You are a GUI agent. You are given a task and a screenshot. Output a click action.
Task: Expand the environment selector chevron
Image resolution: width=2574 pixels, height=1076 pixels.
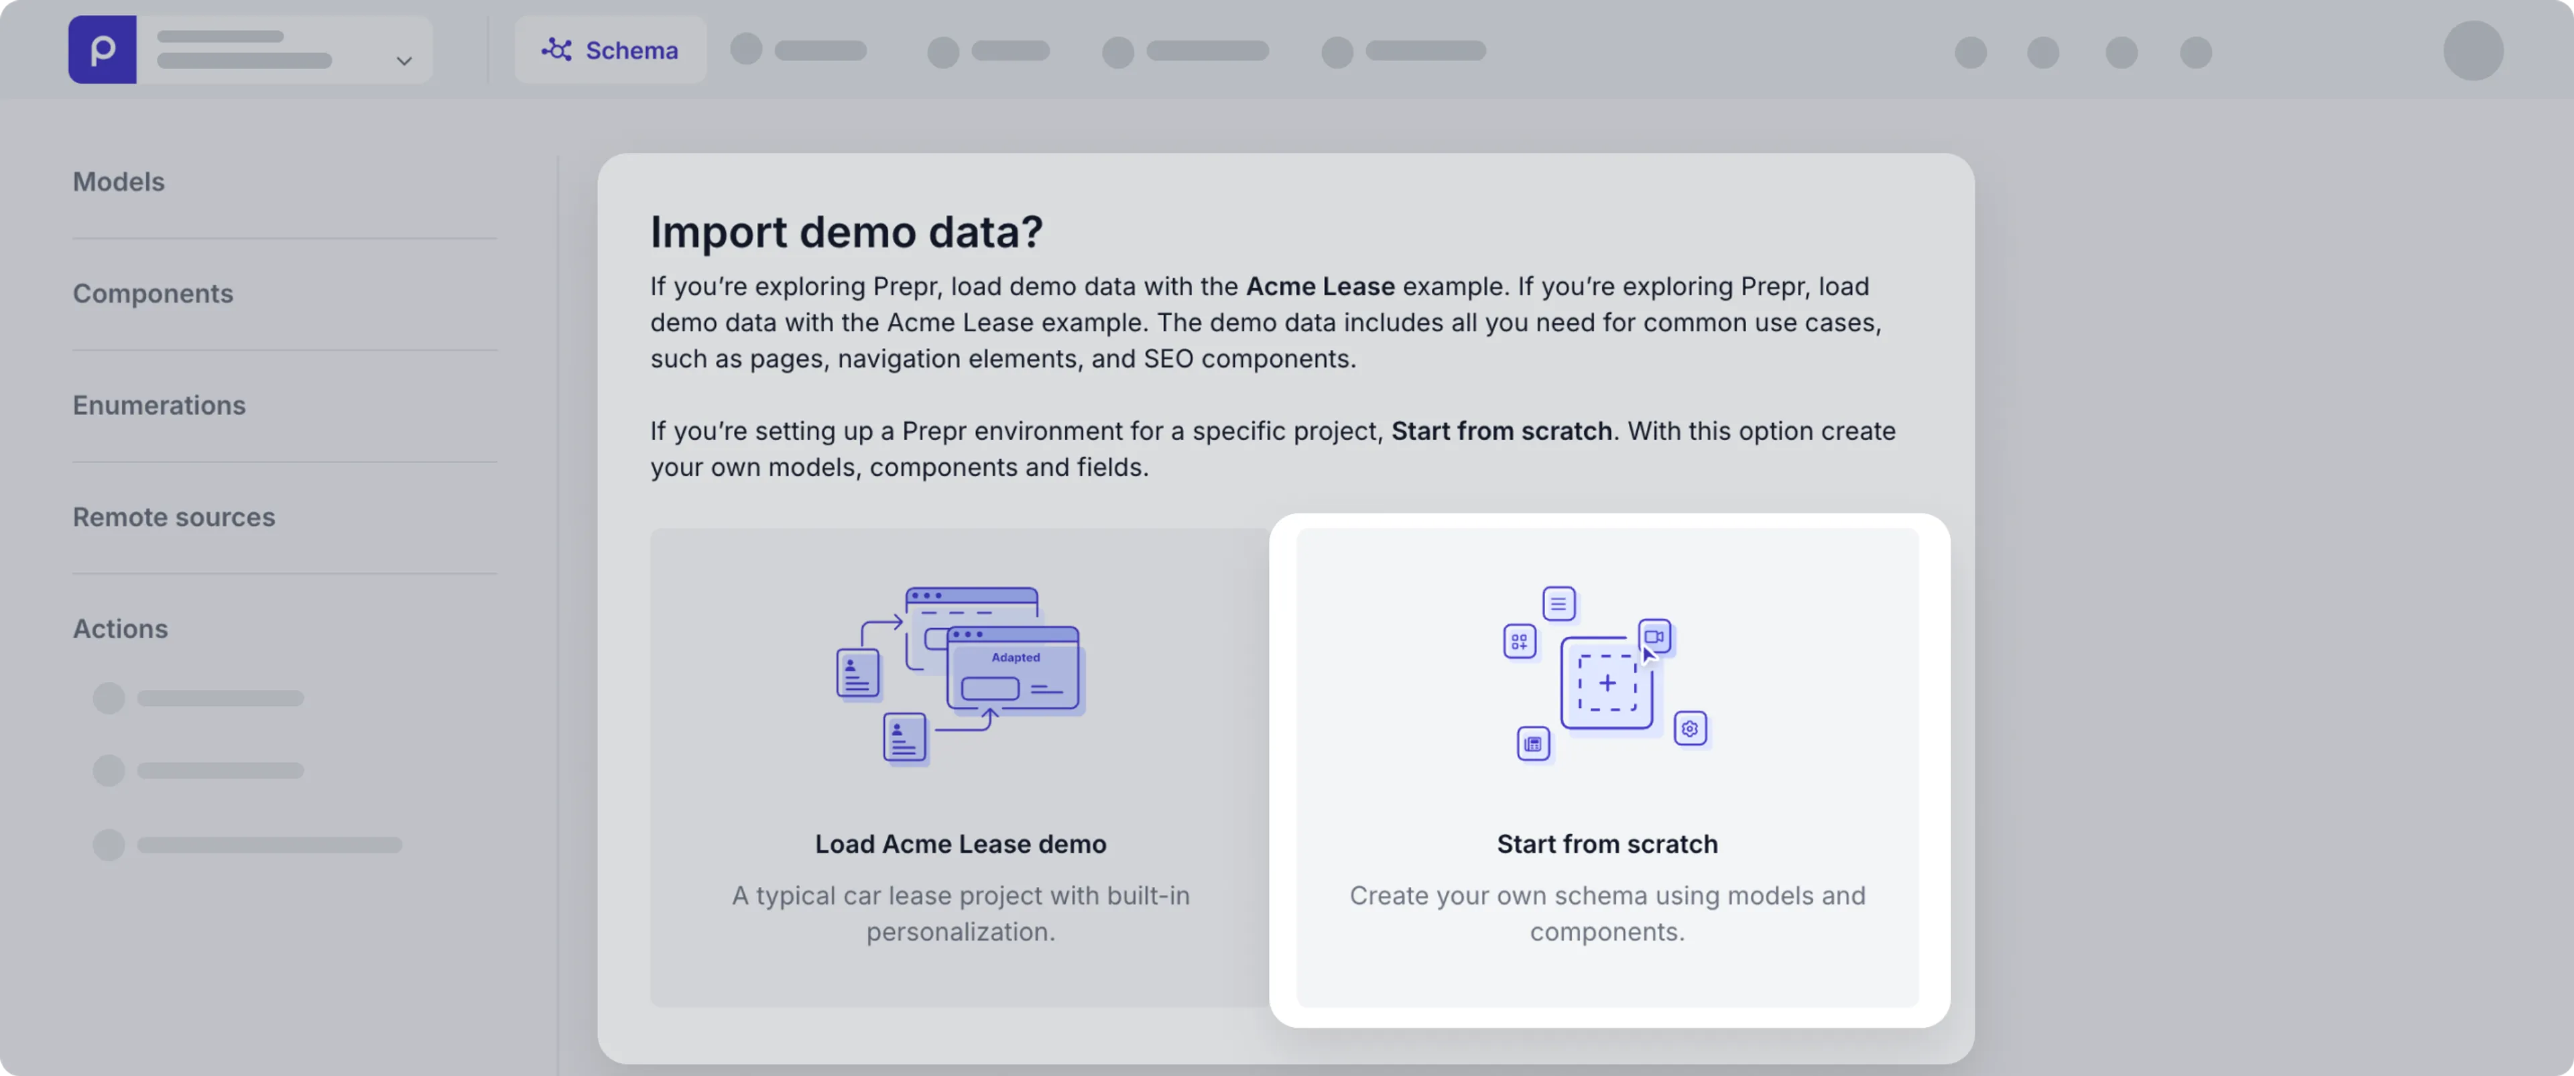point(404,61)
